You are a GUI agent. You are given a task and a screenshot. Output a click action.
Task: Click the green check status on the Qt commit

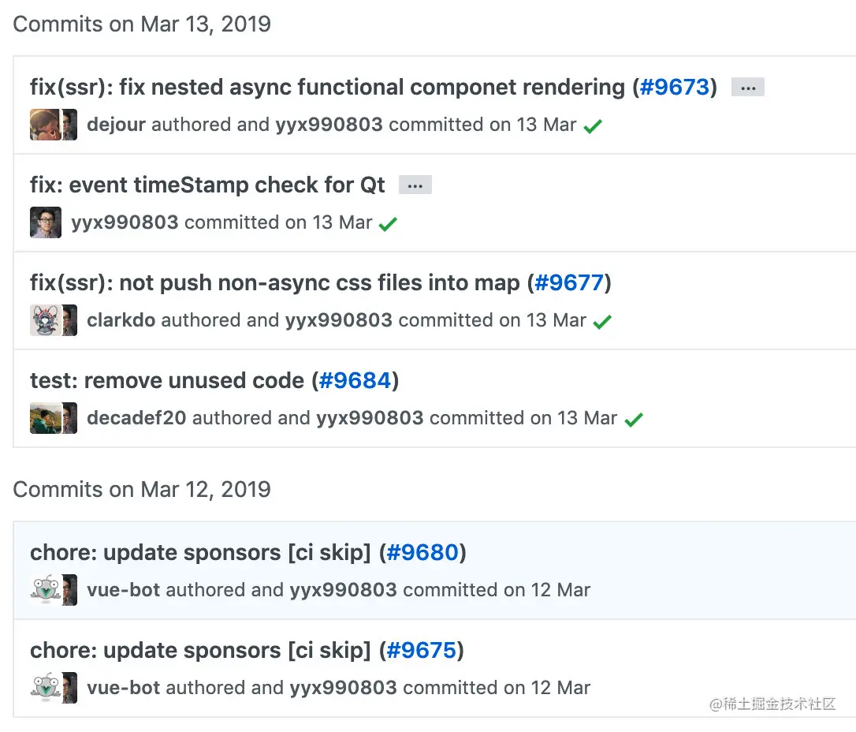[388, 224]
